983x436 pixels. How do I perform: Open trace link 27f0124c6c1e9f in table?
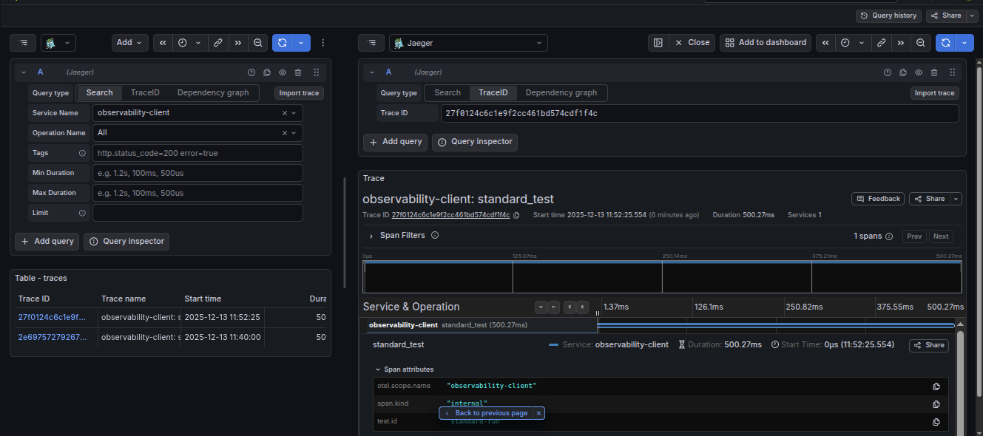click(52, 318)
